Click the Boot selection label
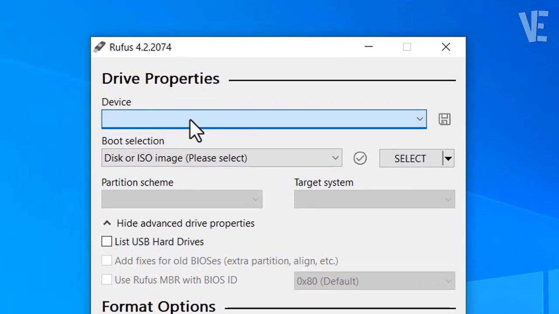 (x=133, y=141)
